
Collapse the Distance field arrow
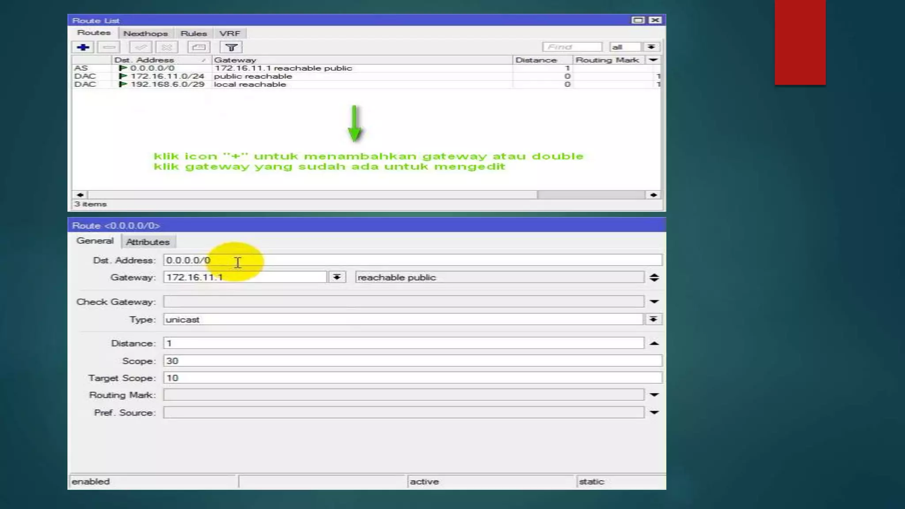(654, 343)
